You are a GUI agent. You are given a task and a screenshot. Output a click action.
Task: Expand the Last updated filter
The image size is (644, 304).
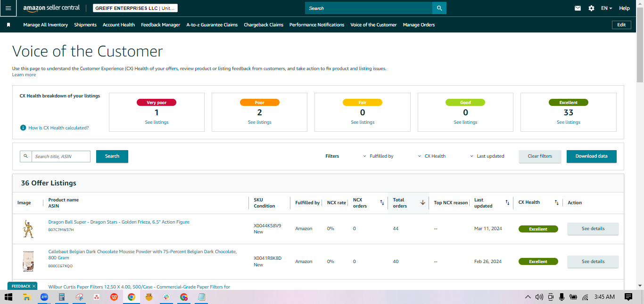point(487,156)
